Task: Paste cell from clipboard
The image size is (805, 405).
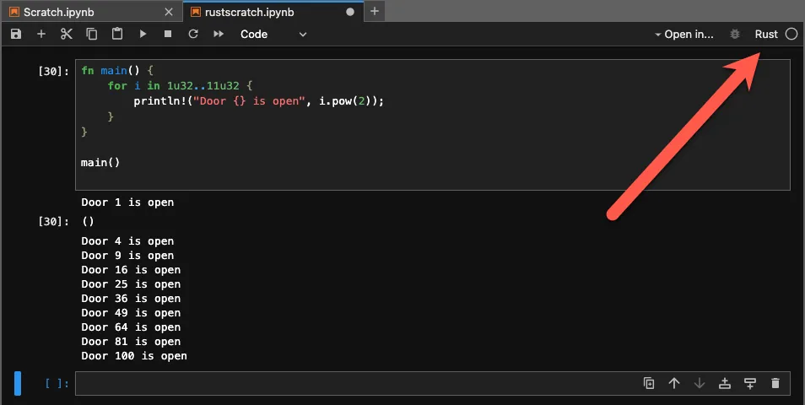Action: [x=117, y=34]
